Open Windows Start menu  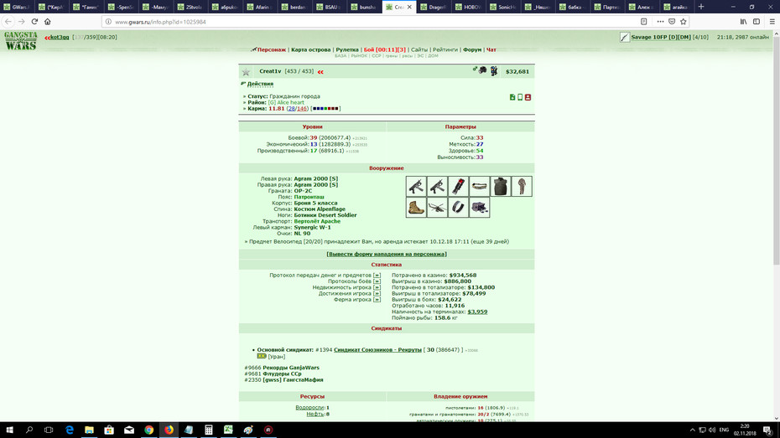(9, 430)
